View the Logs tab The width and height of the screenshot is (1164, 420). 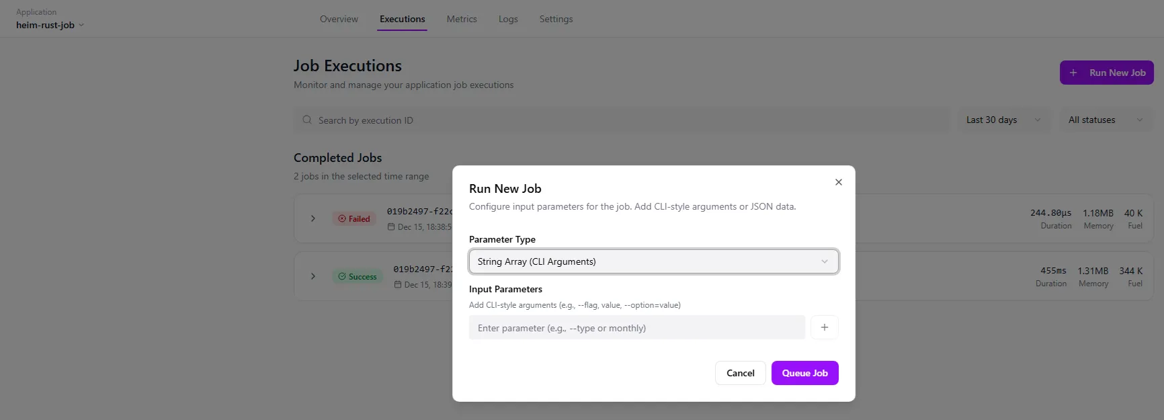coord(508,19)
